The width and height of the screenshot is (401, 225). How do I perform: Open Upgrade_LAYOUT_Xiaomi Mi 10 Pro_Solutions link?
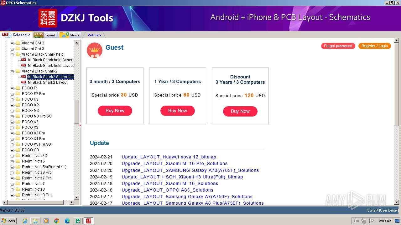coord(174,163)
